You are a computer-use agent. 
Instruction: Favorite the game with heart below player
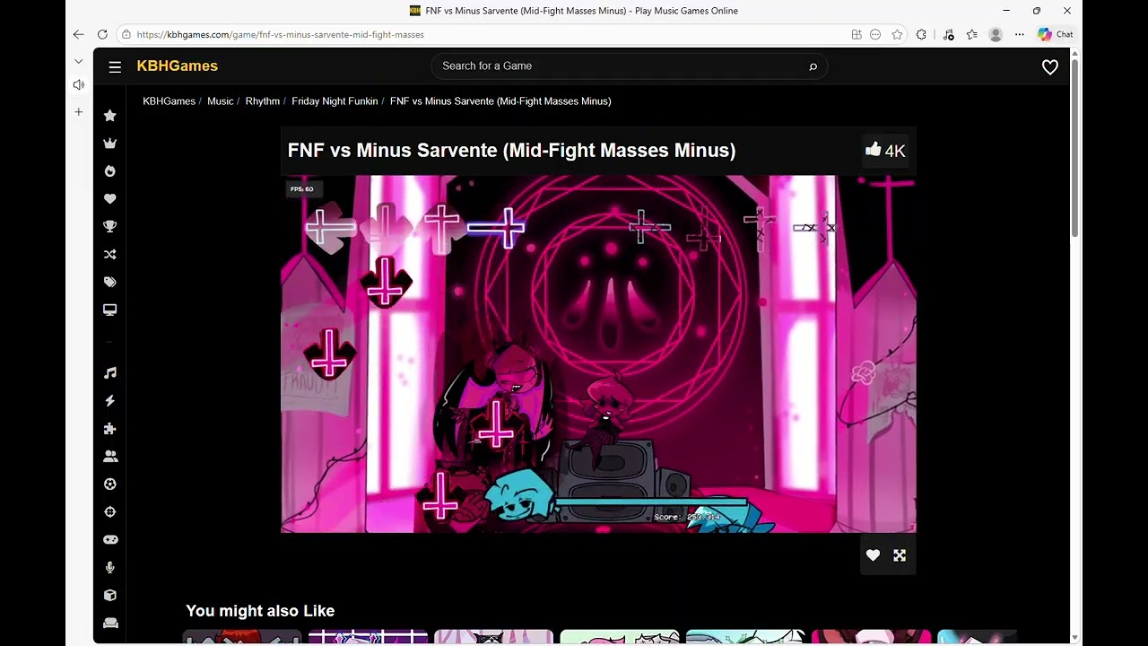point(873,555)
